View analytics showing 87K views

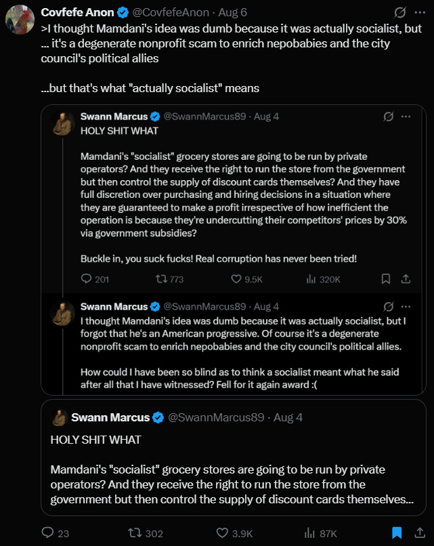pos(320,533)
